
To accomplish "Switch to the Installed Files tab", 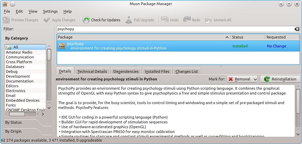I will (157, 71).
